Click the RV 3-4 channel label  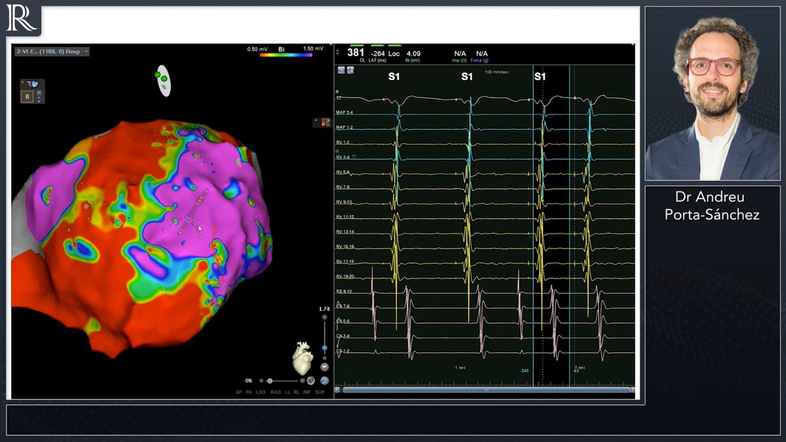coord(343,157)
